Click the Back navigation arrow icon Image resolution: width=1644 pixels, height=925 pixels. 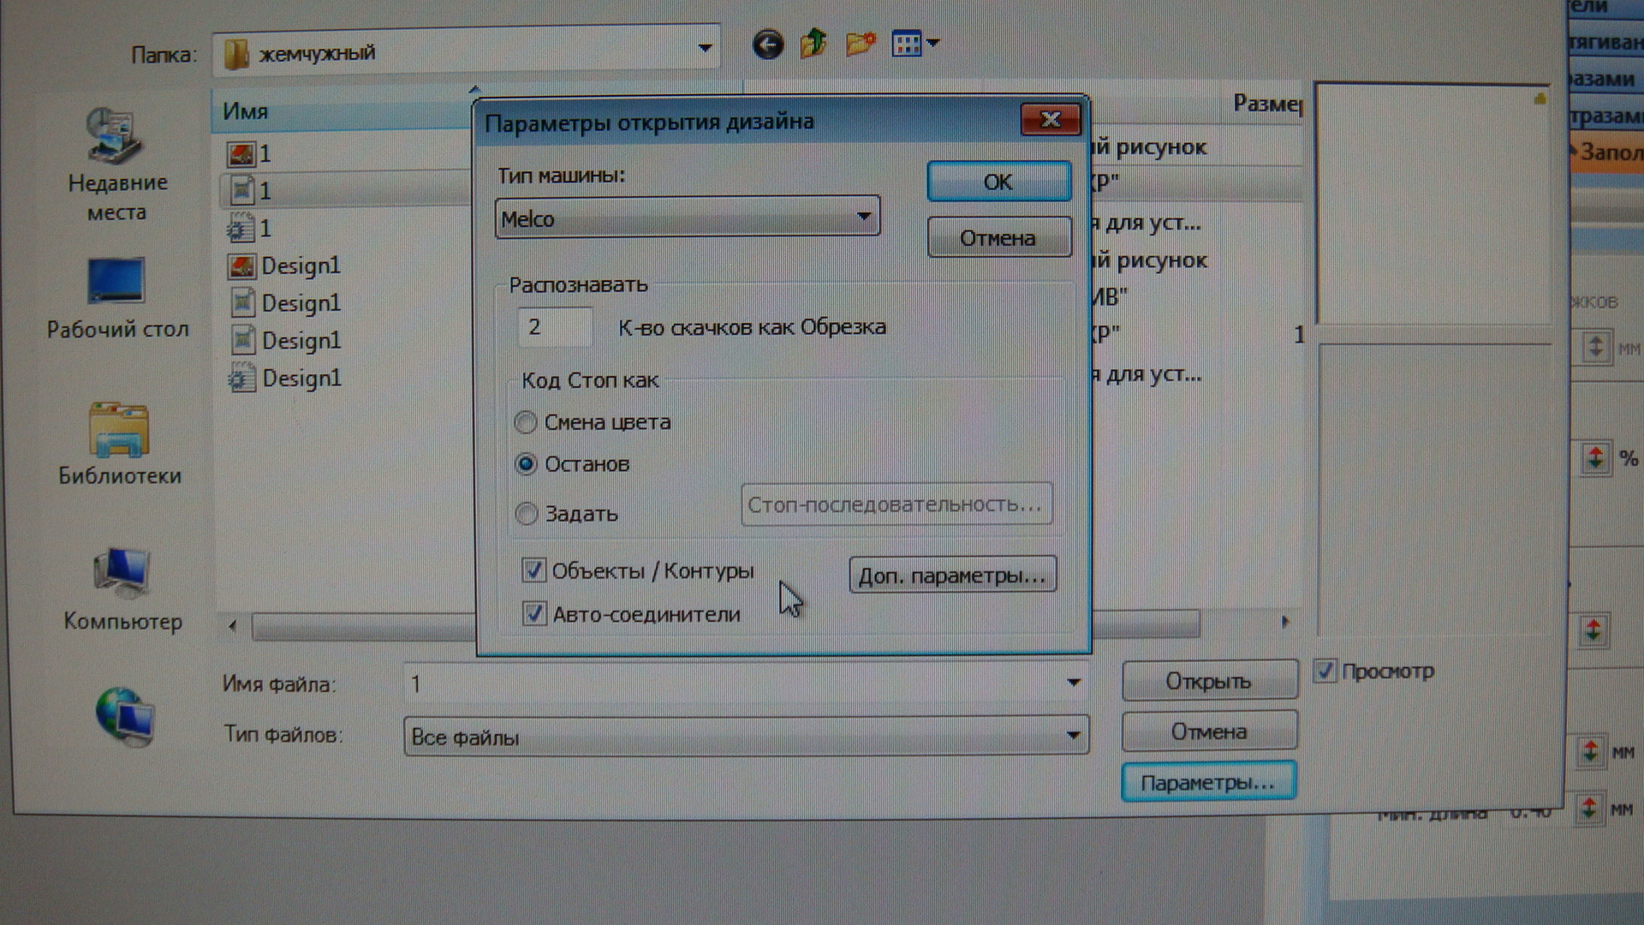pyautogui.click(x=767, y=45)
